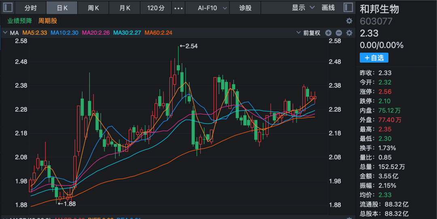The image size is (437, 219).
Task: Add stock to watchlist with +自选
Action: (374, 58)
